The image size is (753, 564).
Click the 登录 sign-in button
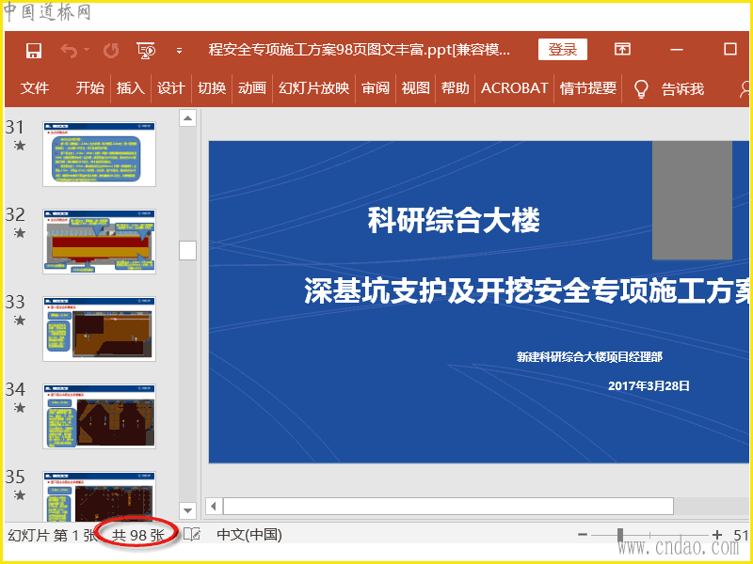(562, 49)
